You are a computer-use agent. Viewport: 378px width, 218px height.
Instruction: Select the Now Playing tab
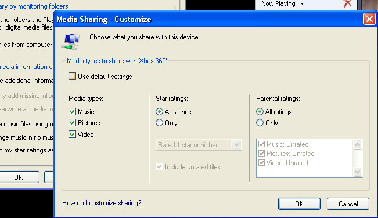pyautogui.click(x=278, y=3)
